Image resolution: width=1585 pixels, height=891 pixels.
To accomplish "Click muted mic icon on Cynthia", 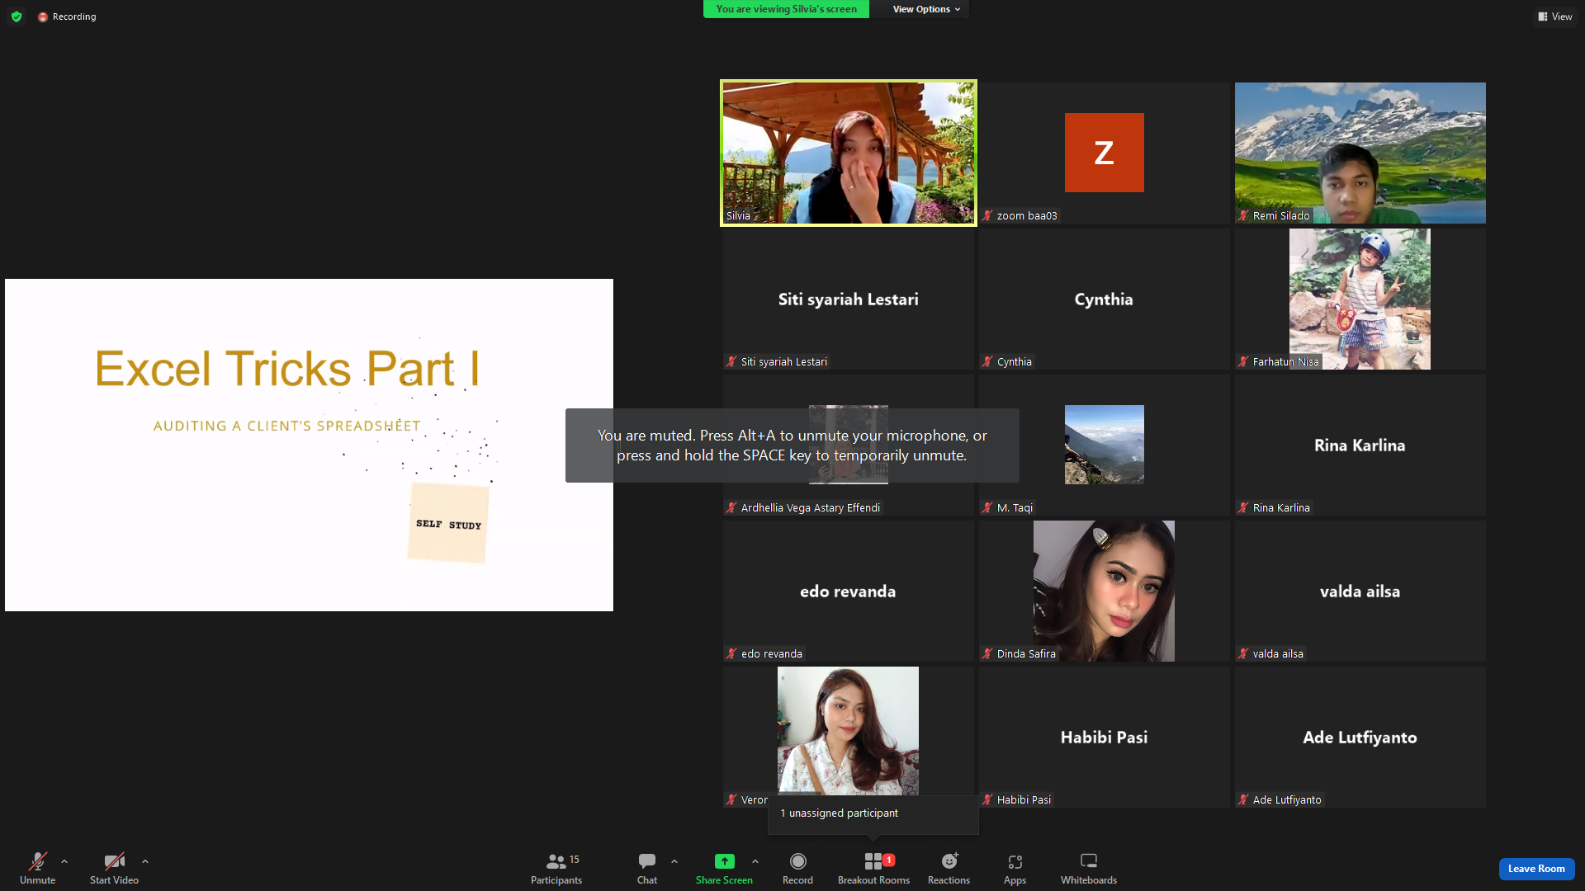I will click(987, 362).
